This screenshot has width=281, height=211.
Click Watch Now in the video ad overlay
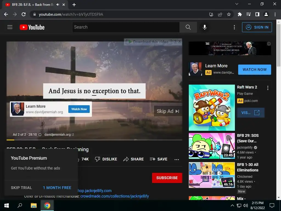(79, 109)
